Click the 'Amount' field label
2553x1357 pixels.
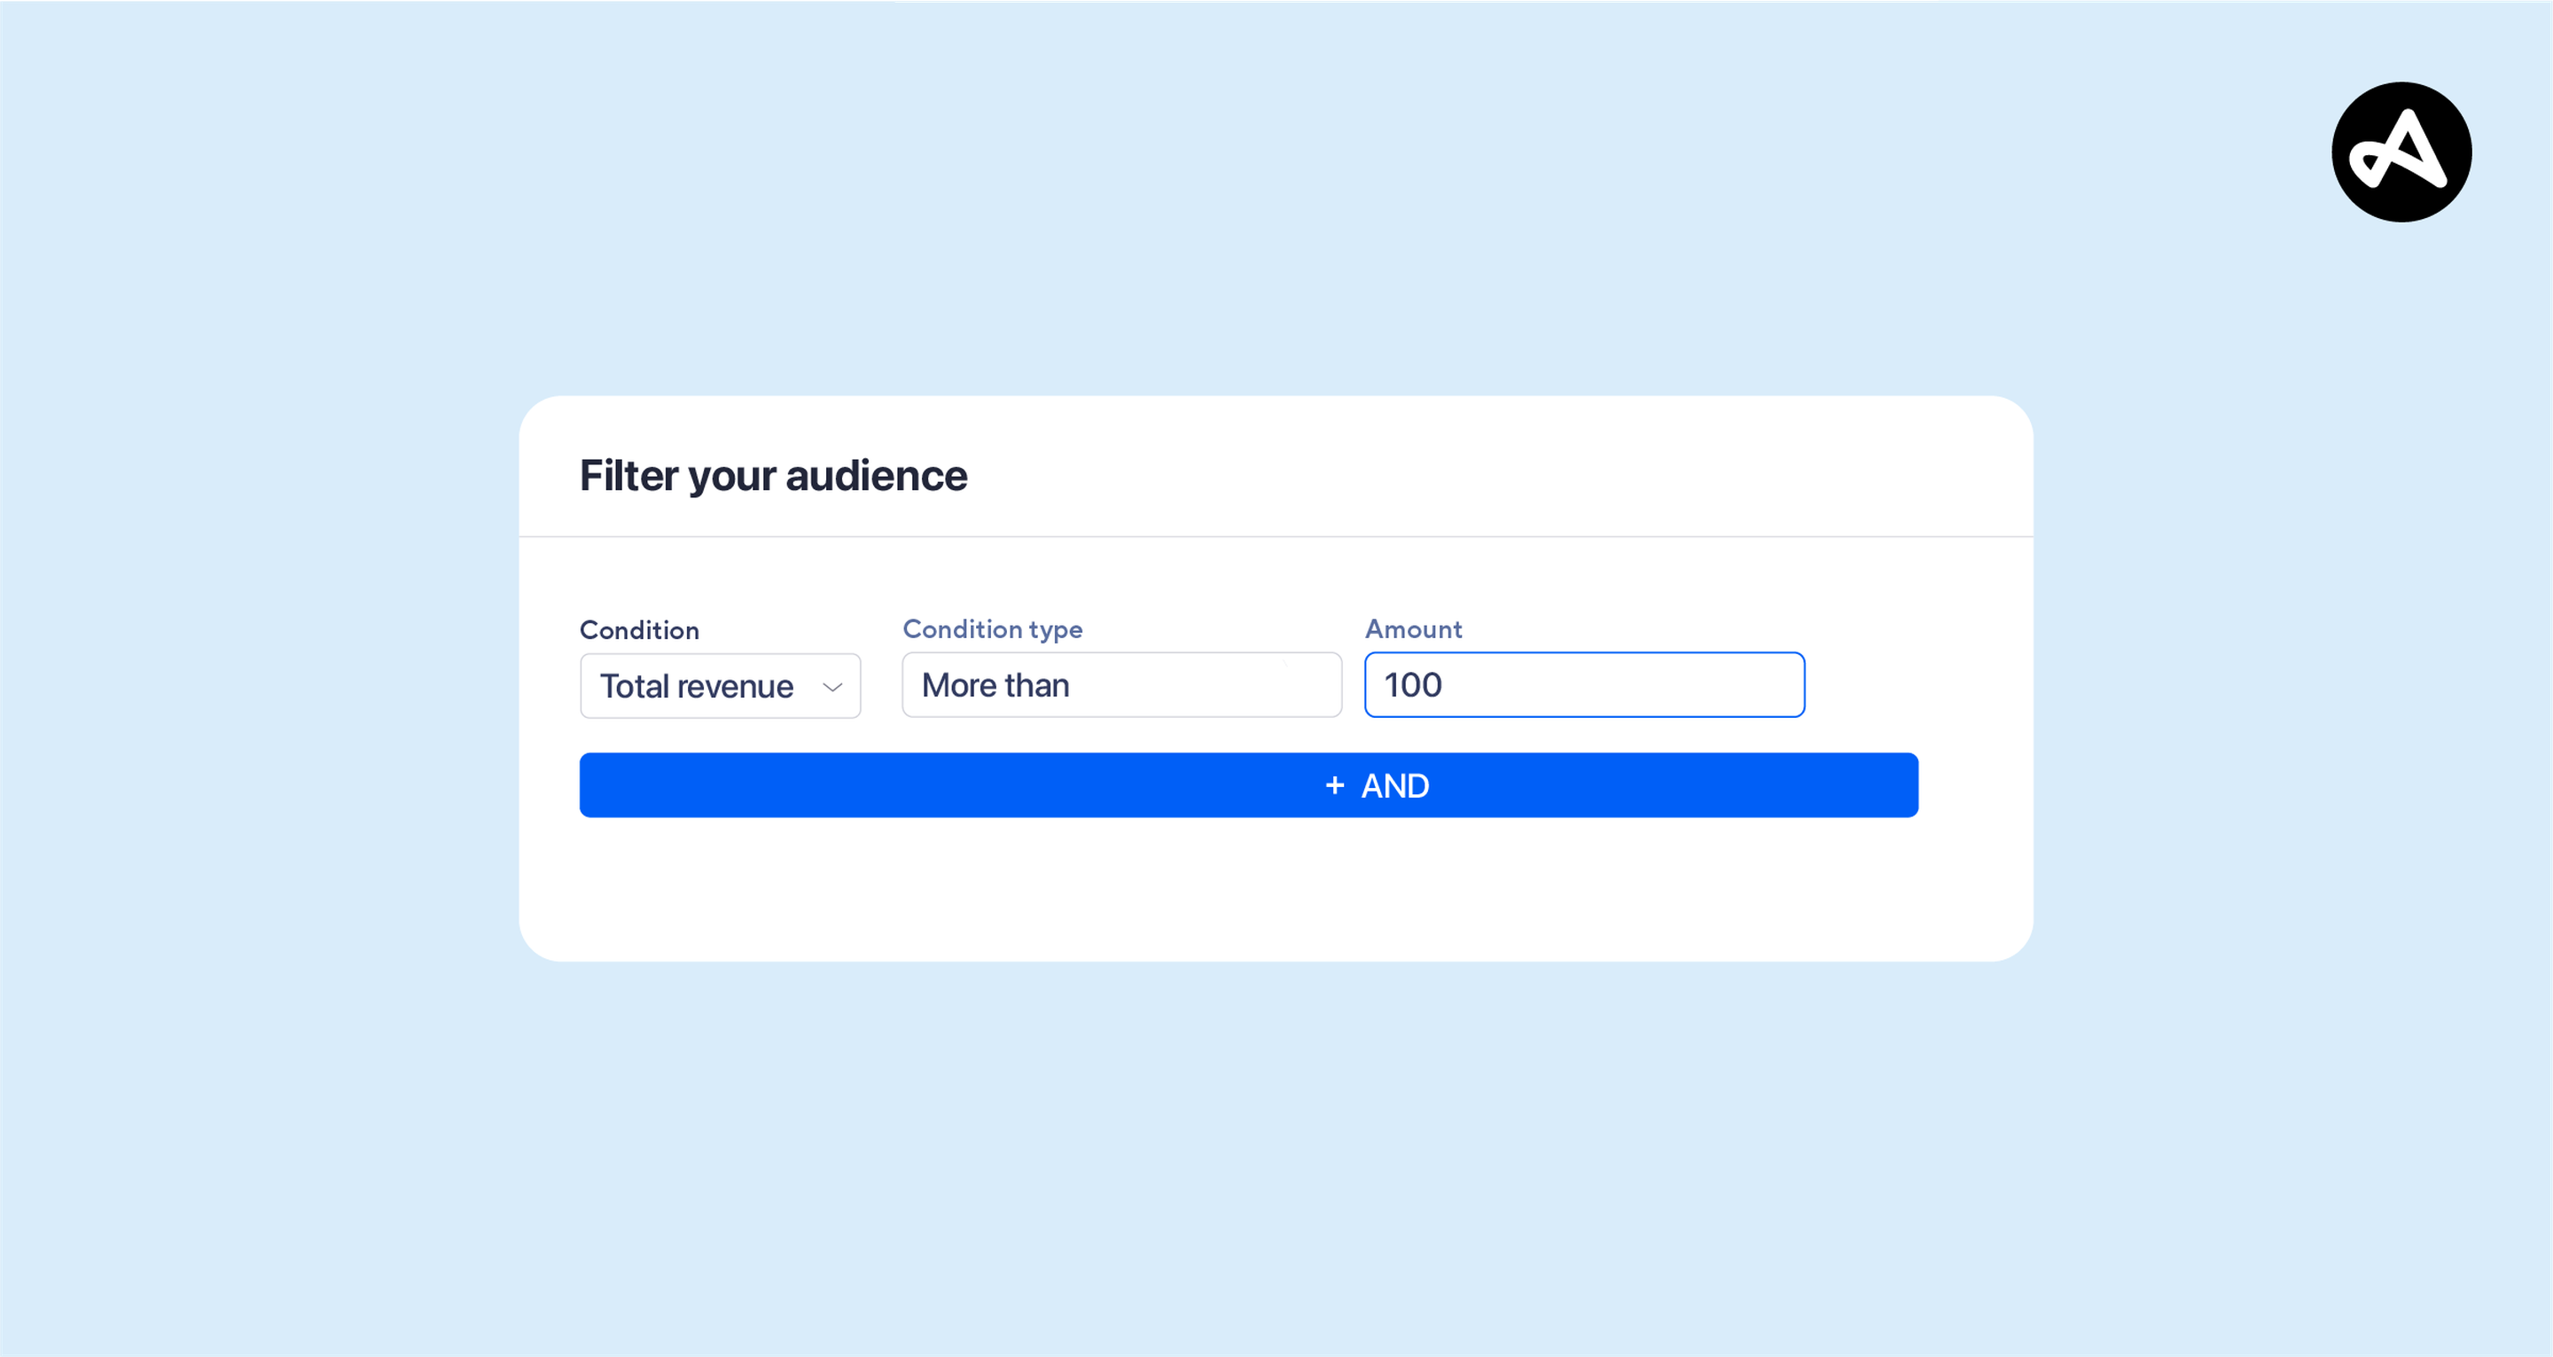(1412, 629)
